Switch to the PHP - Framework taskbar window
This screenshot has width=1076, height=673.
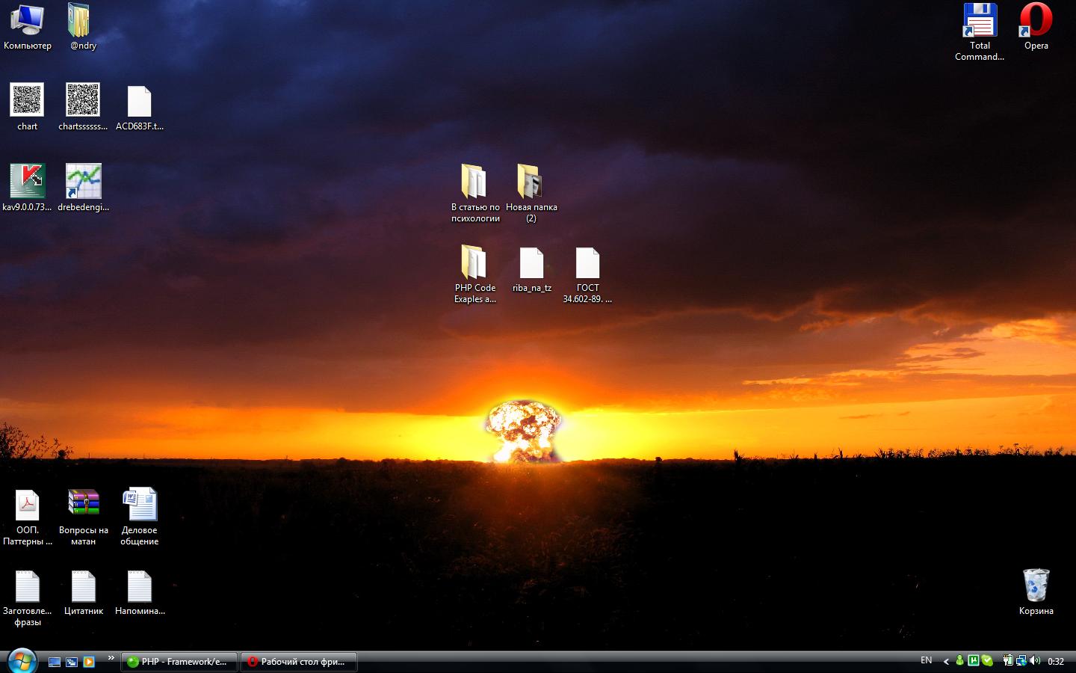(179, 662)
